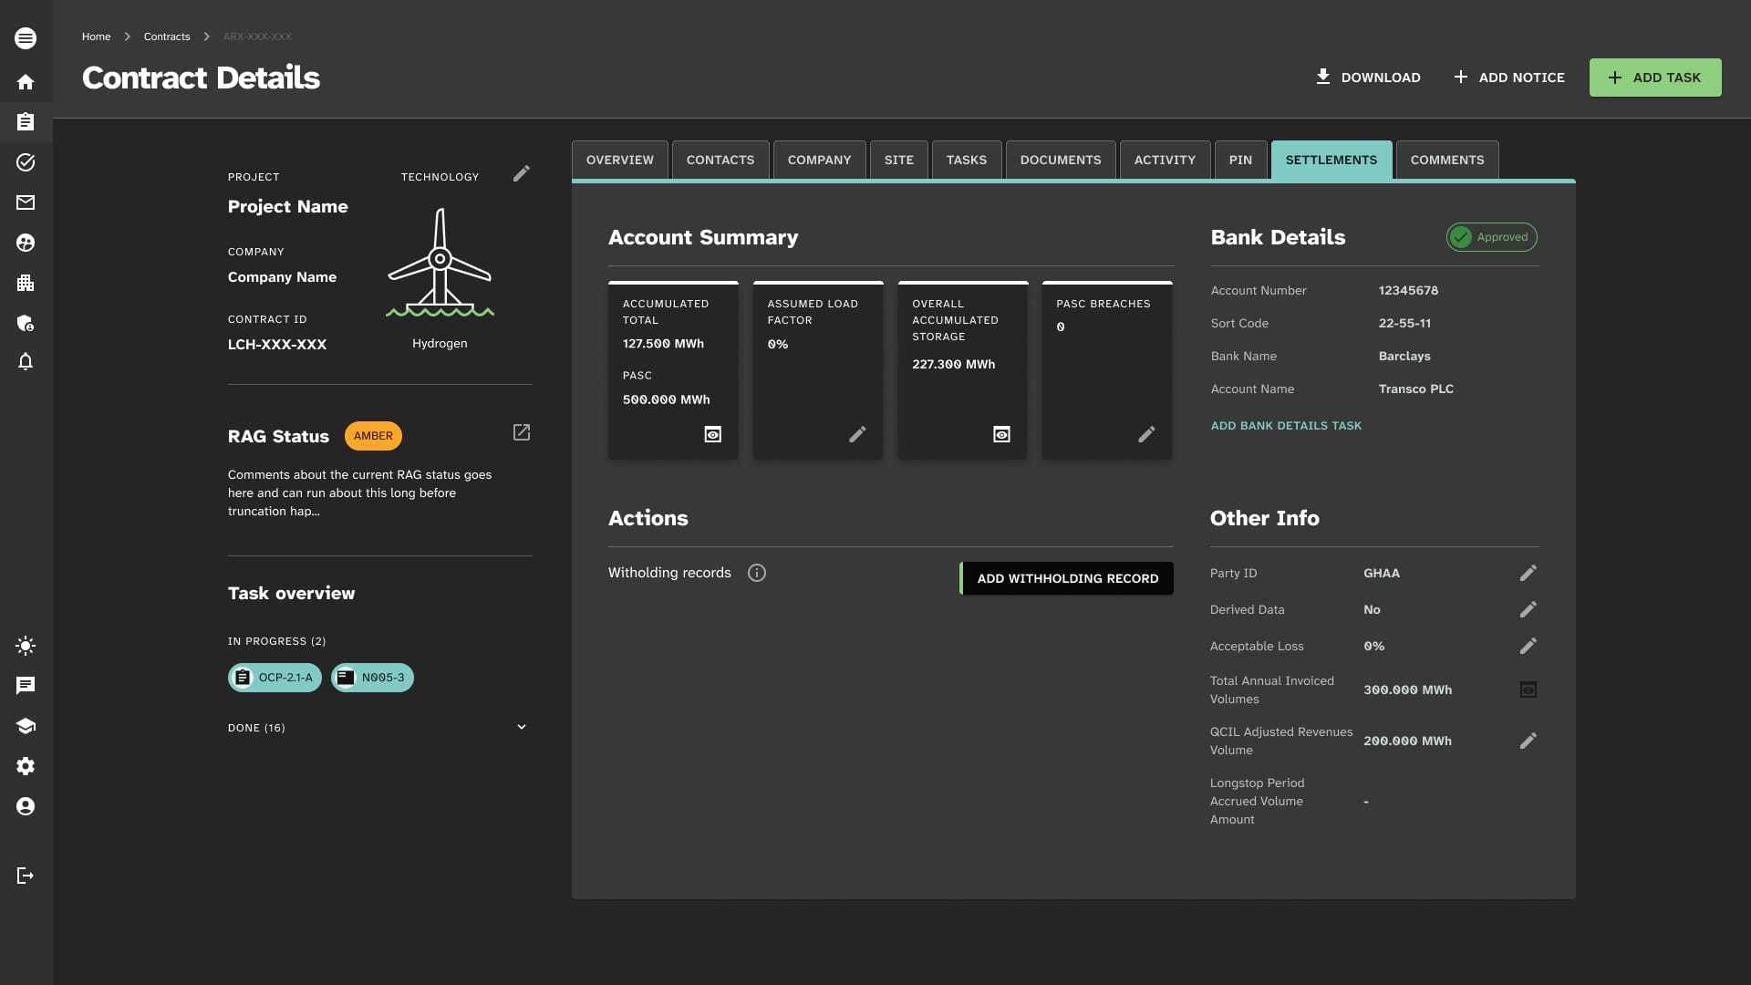Viewport: 1751px width, 985px height.
Task: Click Withholding records info icon
Action: click(757, 573)
